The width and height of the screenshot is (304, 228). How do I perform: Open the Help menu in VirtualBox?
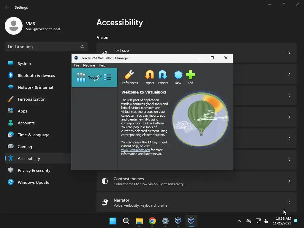coord(102,65)
